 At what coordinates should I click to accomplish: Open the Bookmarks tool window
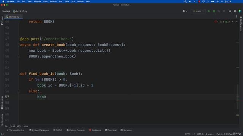click(x=2, y=103)
